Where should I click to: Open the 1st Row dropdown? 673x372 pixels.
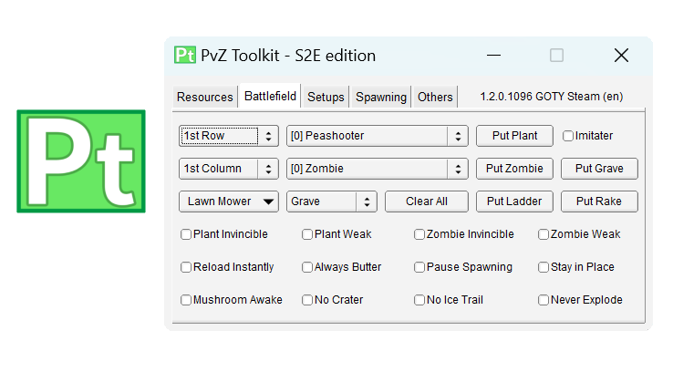(229, 136)
